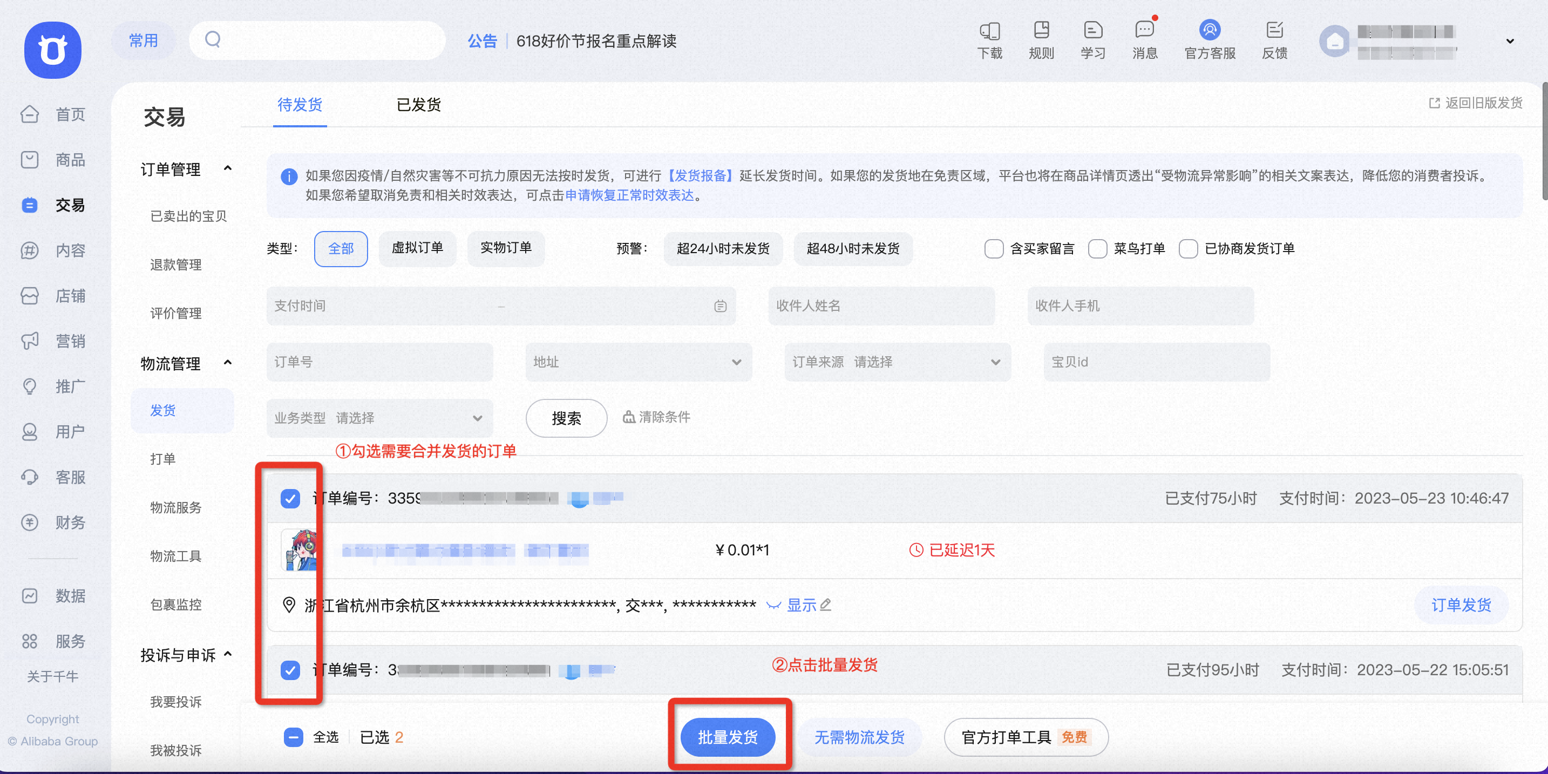
Task: Open the 订单来源 dropdown
Action: coord(897,362)
